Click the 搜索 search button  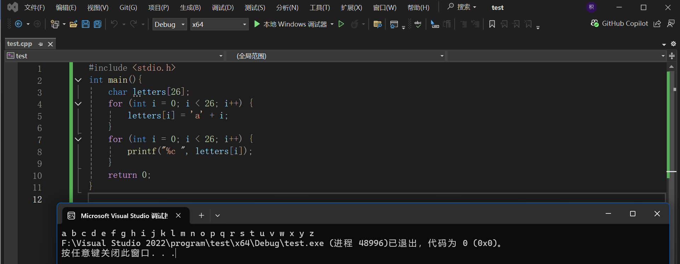[x=462, y=7]
